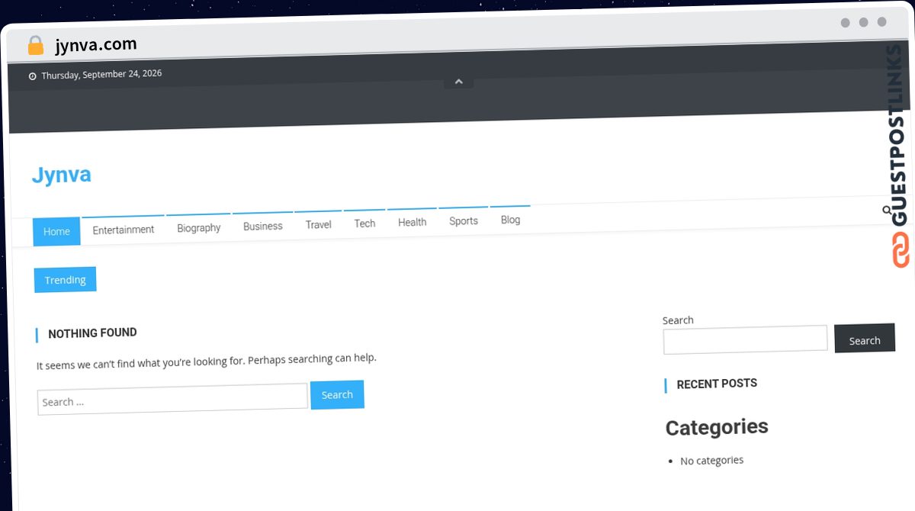Open the search magnifier icon in the nav bar

click(887, 210)
